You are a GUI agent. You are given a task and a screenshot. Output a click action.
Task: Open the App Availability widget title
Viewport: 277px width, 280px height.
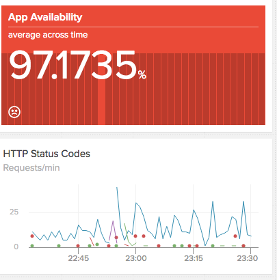click(45, 17)
